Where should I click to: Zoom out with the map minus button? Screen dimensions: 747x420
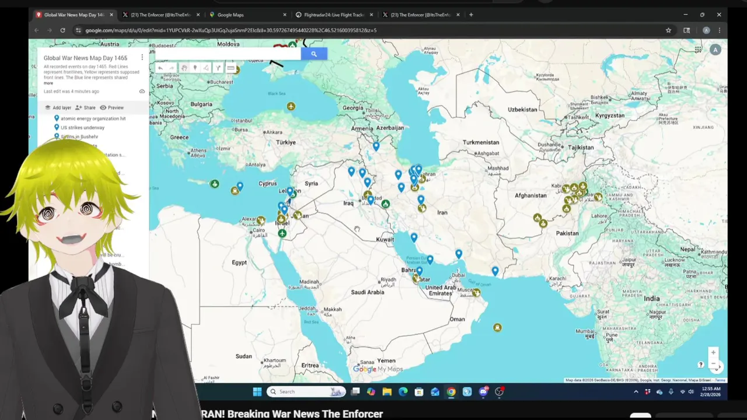713,363
